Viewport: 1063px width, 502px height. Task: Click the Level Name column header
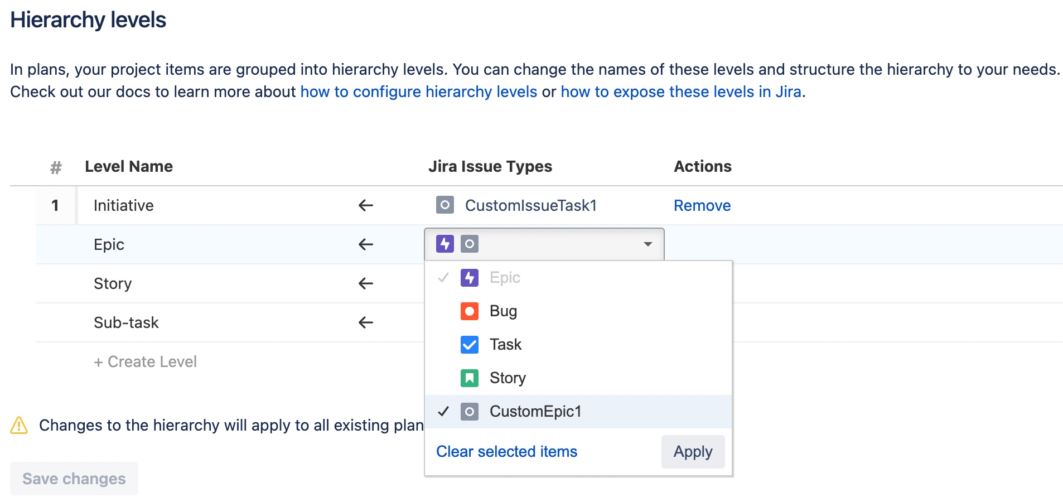click(x=129, y=166)
